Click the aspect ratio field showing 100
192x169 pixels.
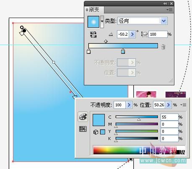[158, 34]
